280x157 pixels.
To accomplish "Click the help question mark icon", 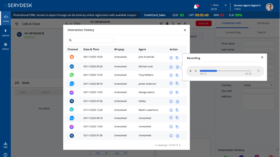I will pyautogui.click(x=5, y=155).
